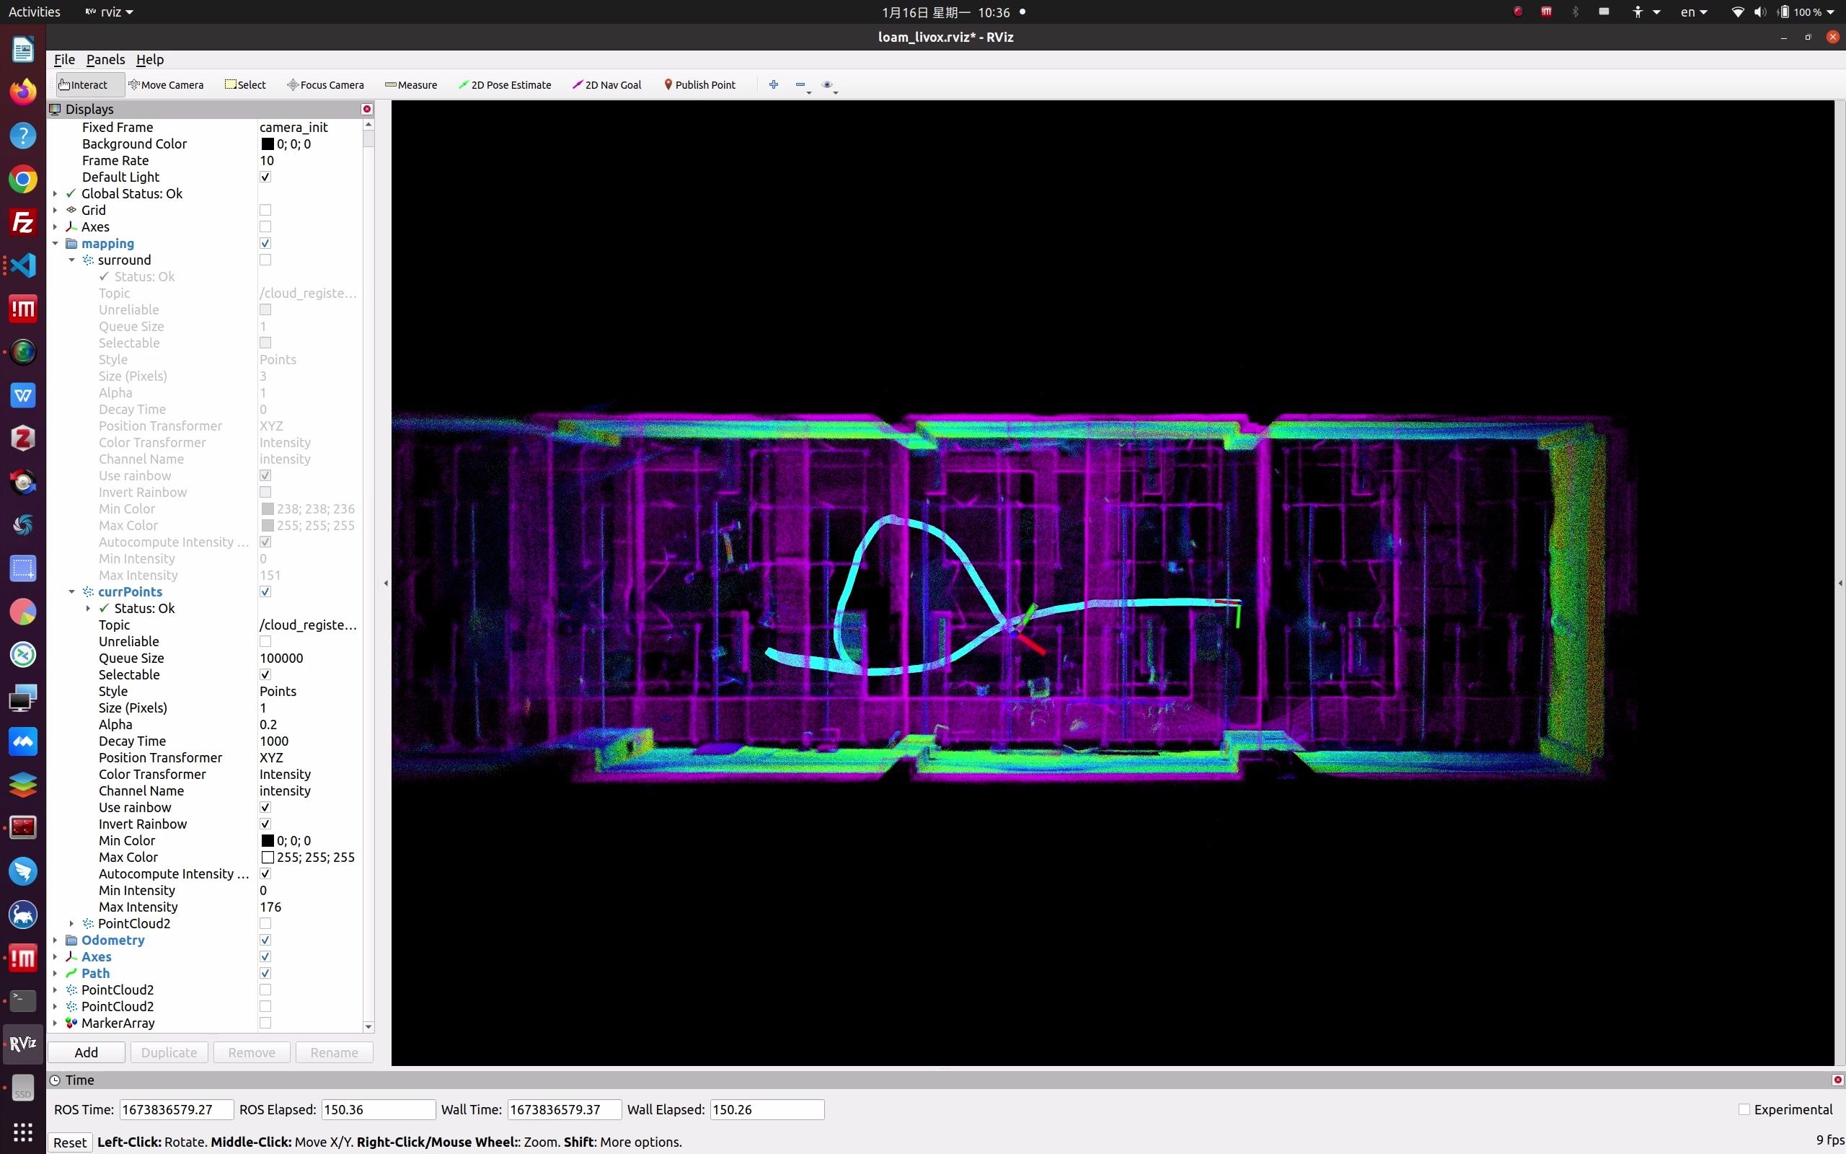Select the Move Camera tool
This screenshot has width=1846, height=1154.
click(x=166, y=84)
